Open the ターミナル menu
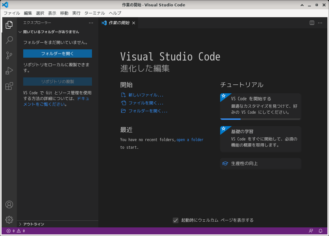The height and width of the screenshot is (236, 329). point(94,13)
